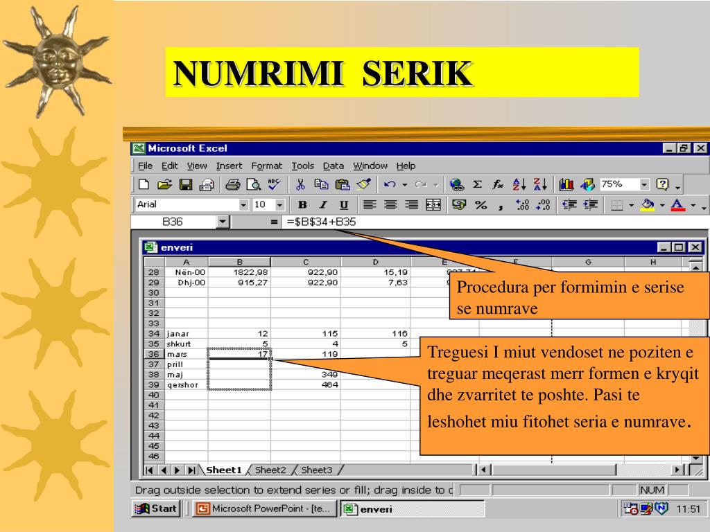Open the Undo history dropdown arrow
The height and width of the screenshot is (532, 710).
(404, 184)
